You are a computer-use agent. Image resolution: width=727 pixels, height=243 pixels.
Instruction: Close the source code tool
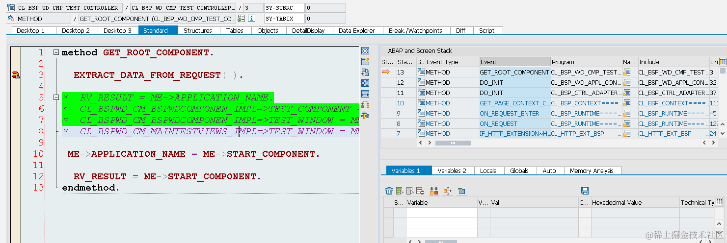click(365, 51)
